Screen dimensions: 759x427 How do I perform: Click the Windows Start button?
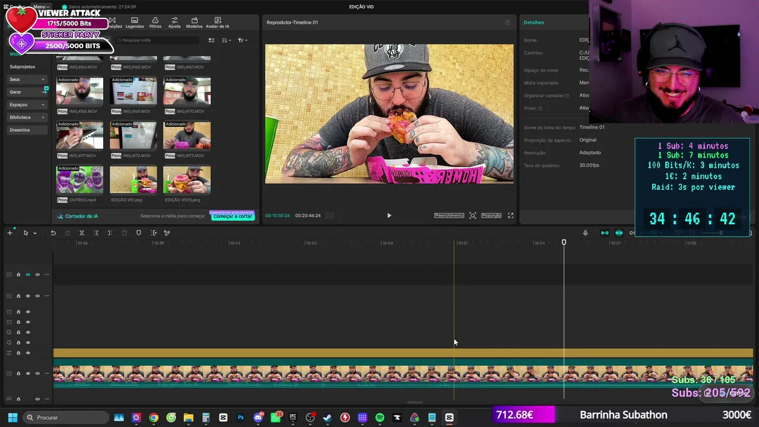coord(12,418)
